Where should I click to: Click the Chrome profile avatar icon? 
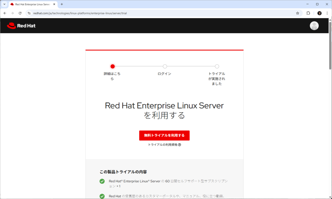(319, 13)
